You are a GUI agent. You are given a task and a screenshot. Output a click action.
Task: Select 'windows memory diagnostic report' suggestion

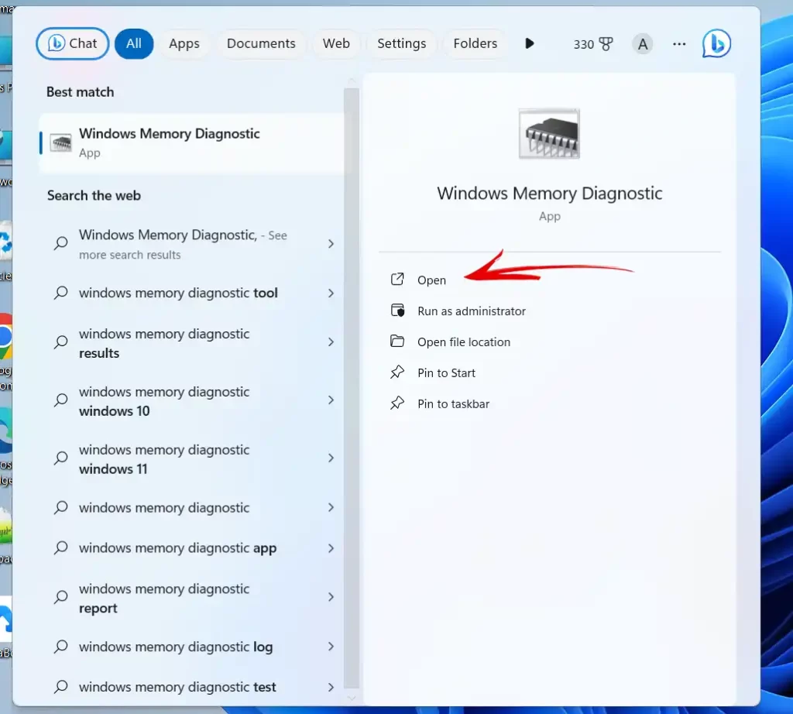point(192,598)
